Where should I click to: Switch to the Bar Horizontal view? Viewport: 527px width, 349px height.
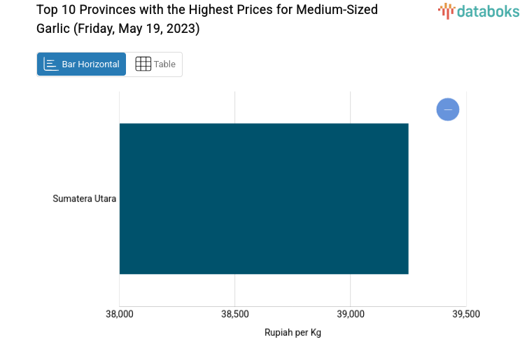click(x=81, y=64)
